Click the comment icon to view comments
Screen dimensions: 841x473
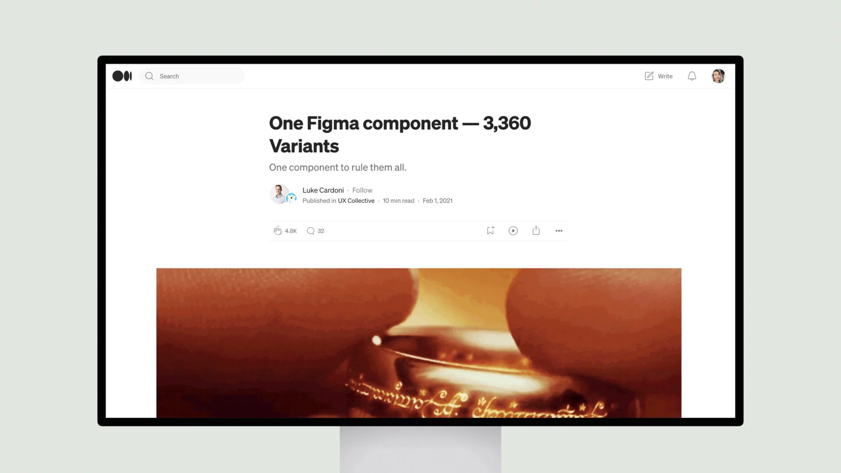(311, 230)
